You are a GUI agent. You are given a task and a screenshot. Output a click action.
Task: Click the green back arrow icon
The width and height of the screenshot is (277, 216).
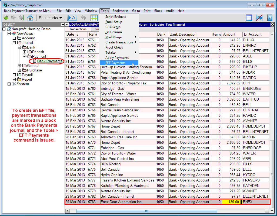tap(6, 18)
